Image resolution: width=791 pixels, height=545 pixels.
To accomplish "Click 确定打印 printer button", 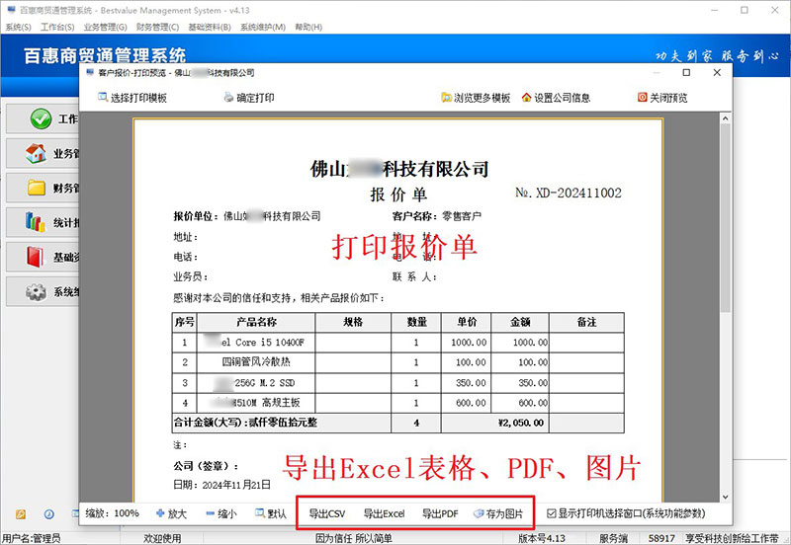I will tap(249, 98).
